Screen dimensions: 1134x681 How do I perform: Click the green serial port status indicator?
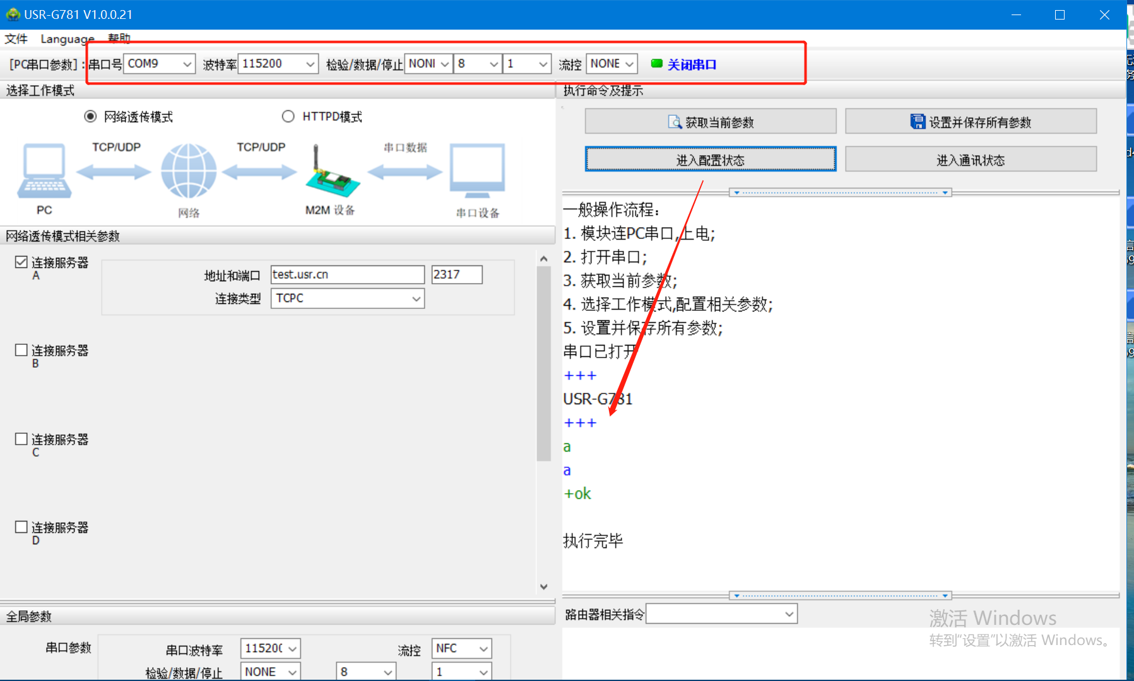(656, 64)
